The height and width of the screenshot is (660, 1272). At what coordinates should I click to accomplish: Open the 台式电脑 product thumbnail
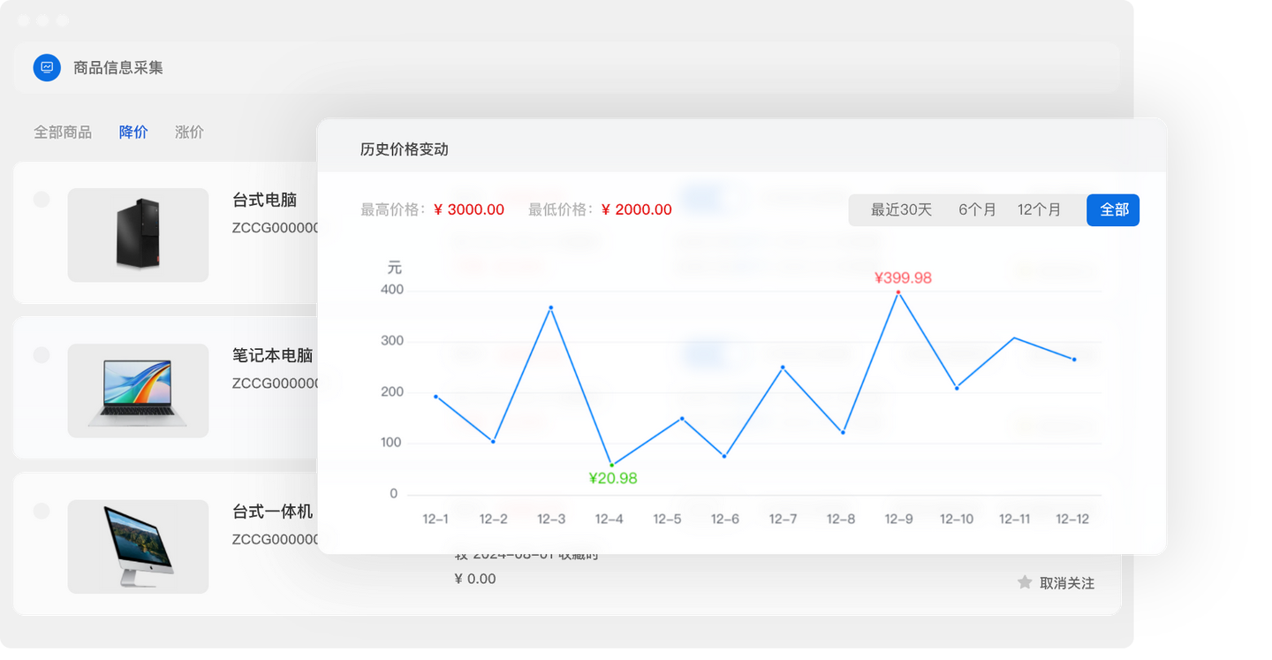(x=138, y=235)
